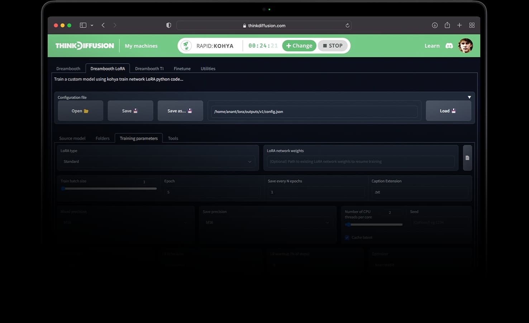Viewport: 529px width, 323px height.
Task: Click the Caption Extension field
Action: click(420, 192)
